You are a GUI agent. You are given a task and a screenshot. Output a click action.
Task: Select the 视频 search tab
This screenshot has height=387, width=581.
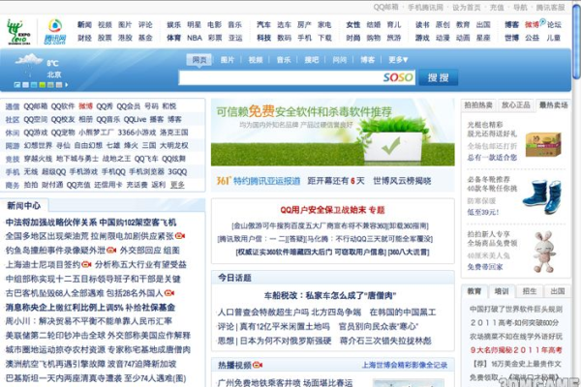click(x=256, y=60)
